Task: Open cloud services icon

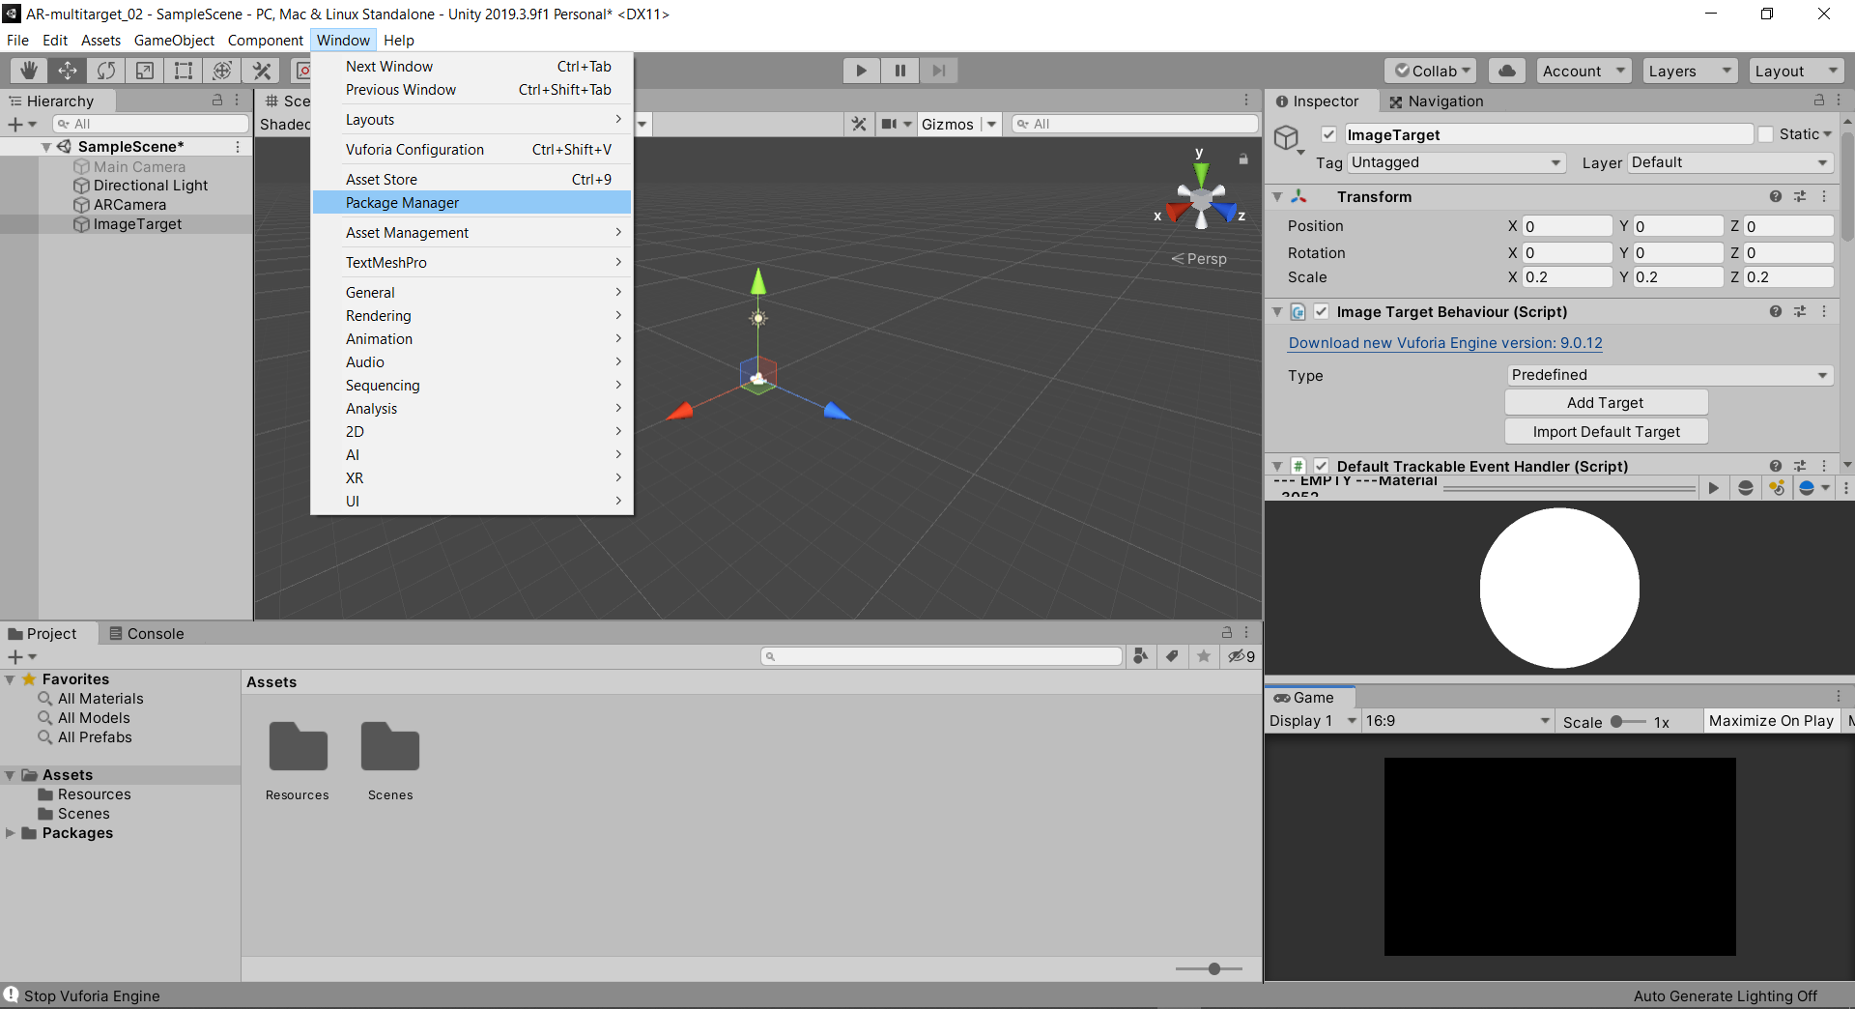Action: pos(1507,71)
